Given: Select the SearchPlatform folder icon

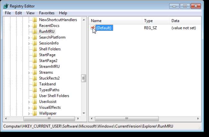Looking at the screenshot, I should [x=35, y=37].
